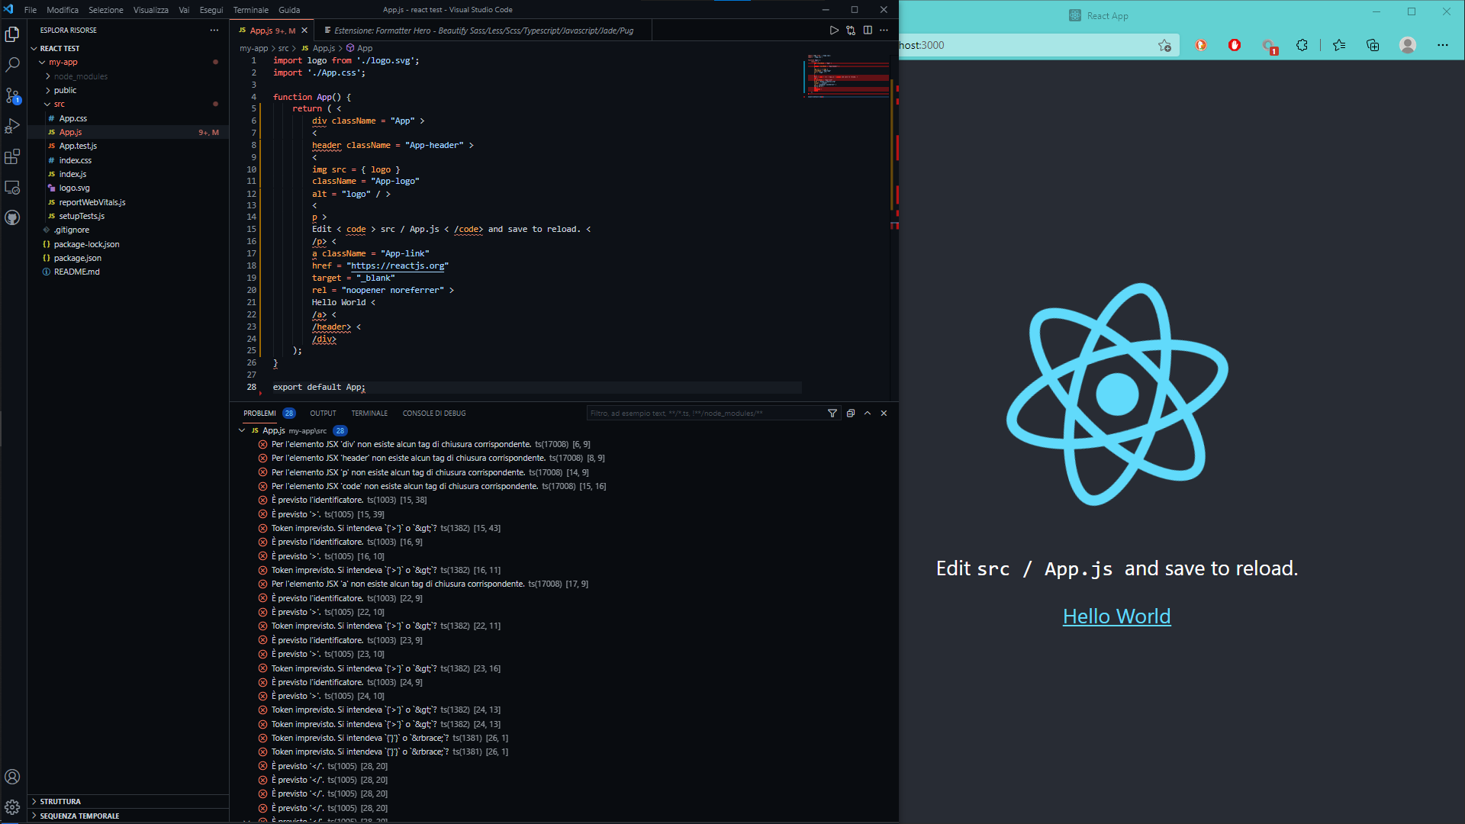
Task: Click src breadcrumb in editor path
Action: tap(284, 48)
